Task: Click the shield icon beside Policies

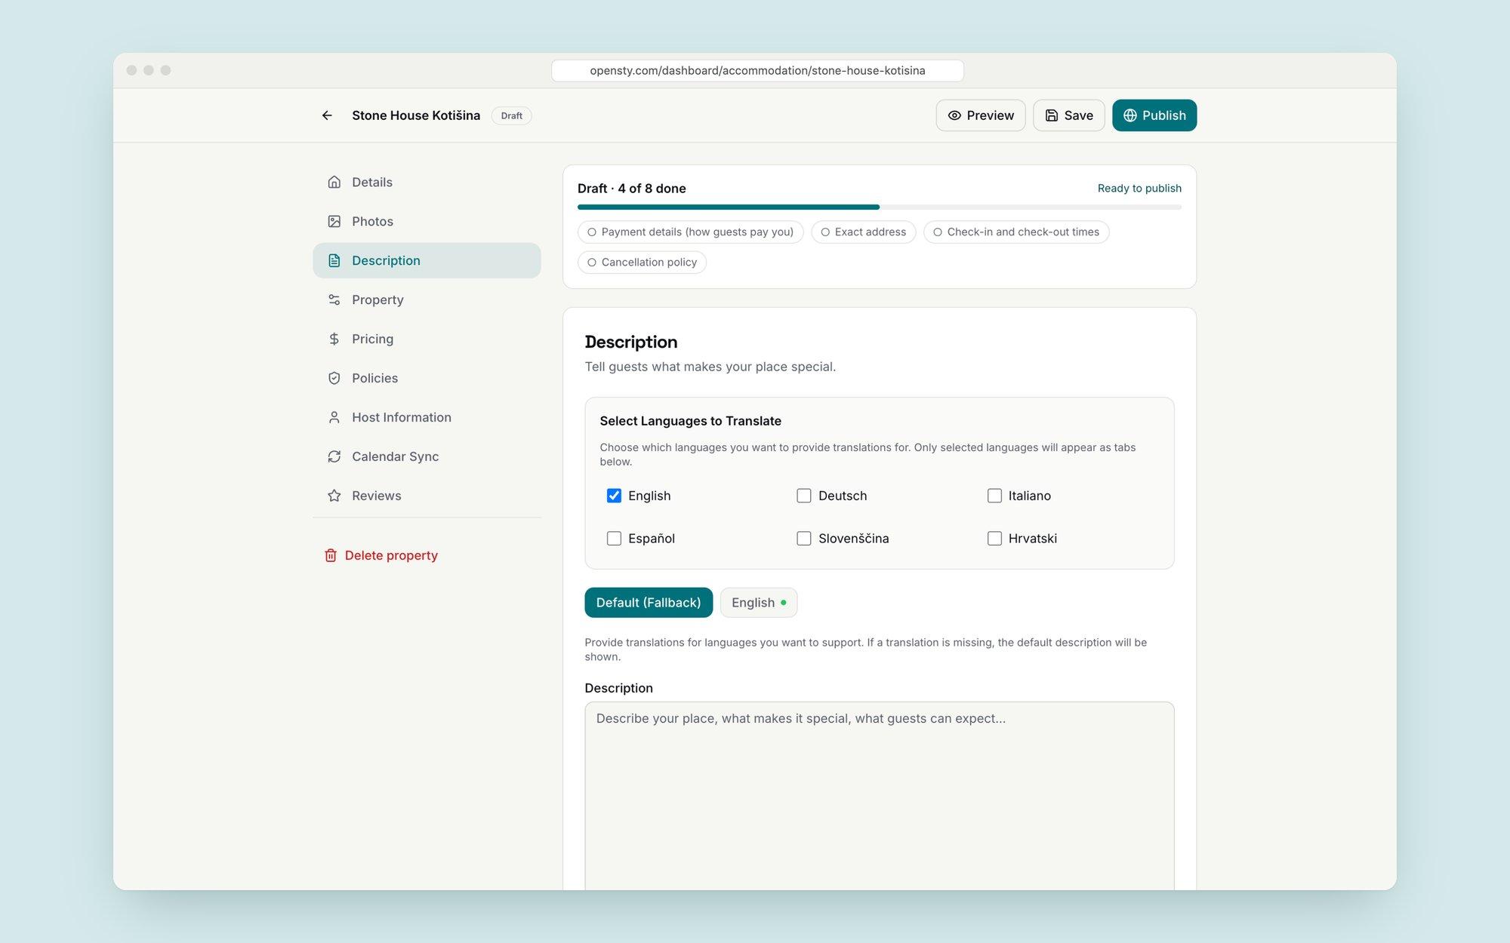Action: point(334,378)
